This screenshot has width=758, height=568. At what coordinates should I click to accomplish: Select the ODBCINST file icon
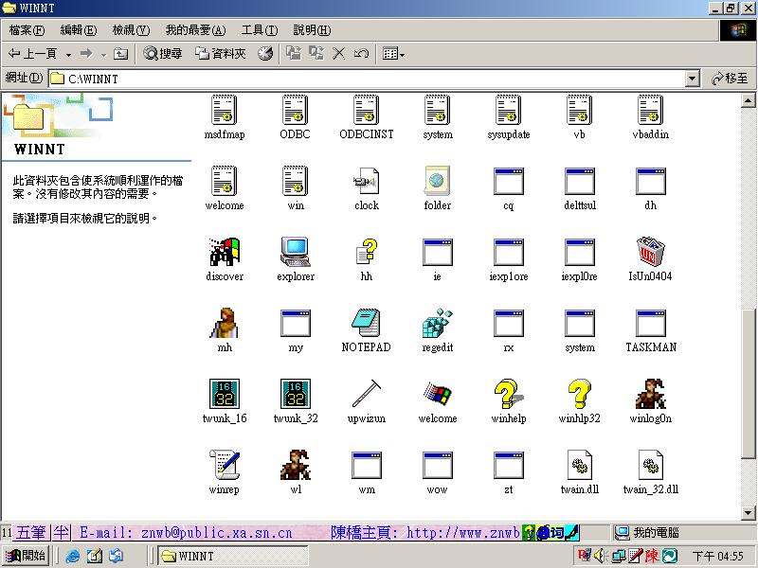point(367,110)
